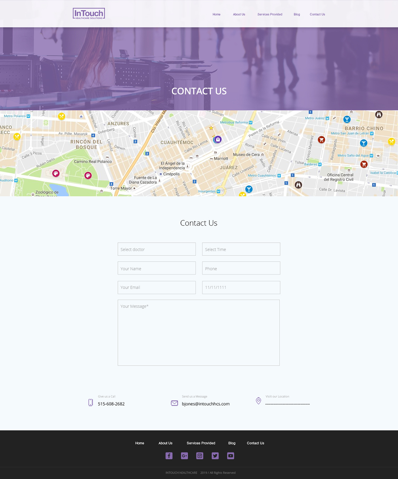Screen dimensions: 398x479
Task: Click the Twitter icon in the footer
Action: click(215, 456)
